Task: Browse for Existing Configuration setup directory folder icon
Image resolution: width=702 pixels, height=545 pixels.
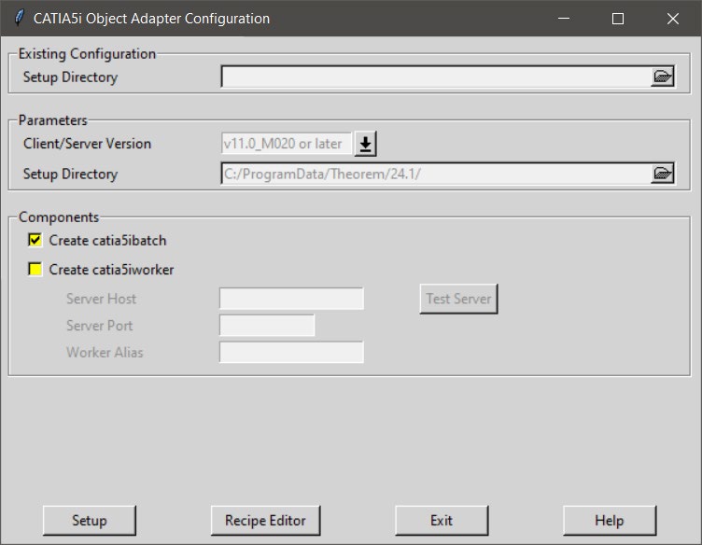Action: 662,77
